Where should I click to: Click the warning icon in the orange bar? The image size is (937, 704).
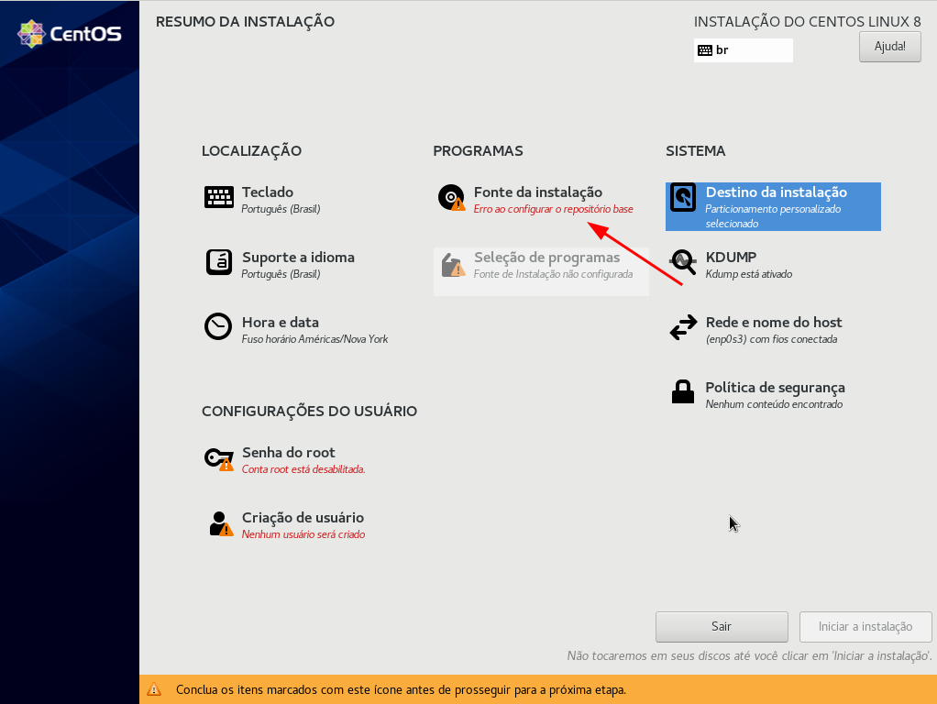(154, 689)
